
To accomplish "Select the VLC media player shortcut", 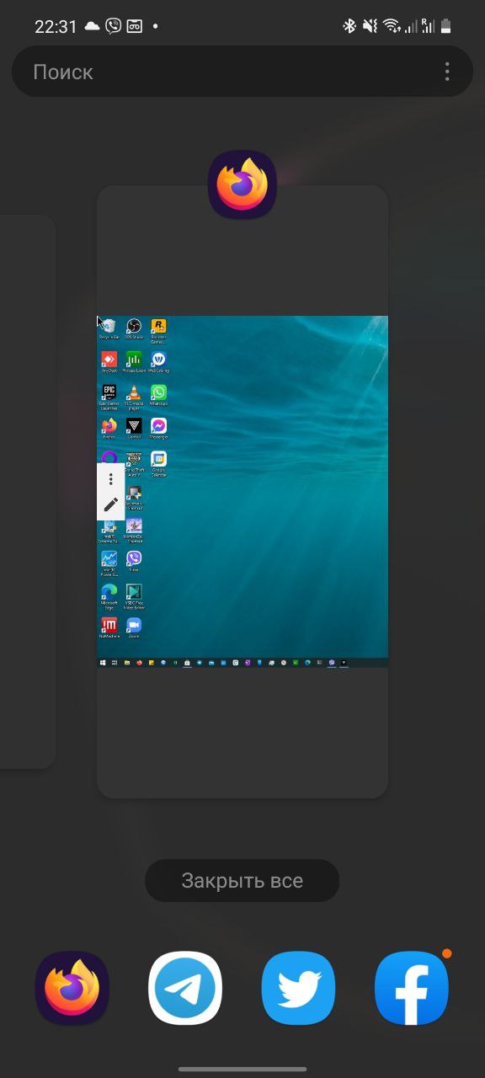I will coord(133,396).
